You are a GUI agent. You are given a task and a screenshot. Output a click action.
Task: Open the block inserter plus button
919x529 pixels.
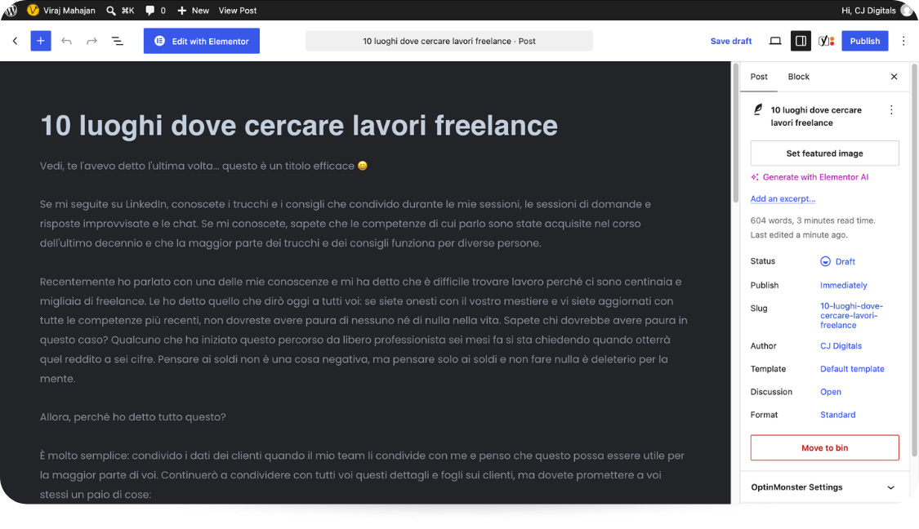(x=41, y=41)
